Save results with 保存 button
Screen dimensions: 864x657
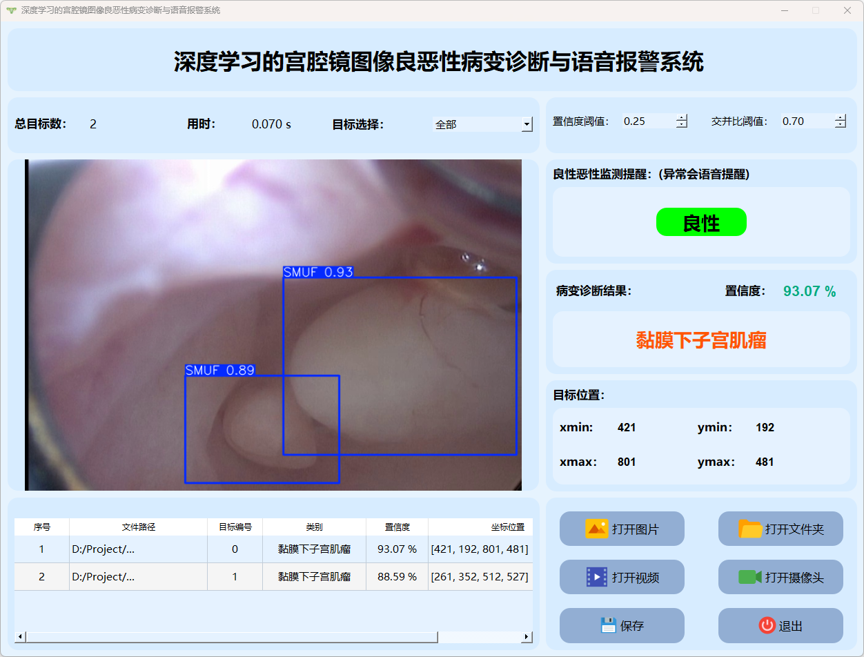(622, 625)
